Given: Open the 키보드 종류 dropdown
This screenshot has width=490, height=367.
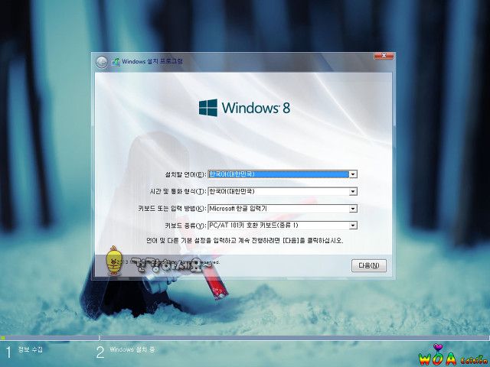Looking at the screenshot, I should (353, 226).
